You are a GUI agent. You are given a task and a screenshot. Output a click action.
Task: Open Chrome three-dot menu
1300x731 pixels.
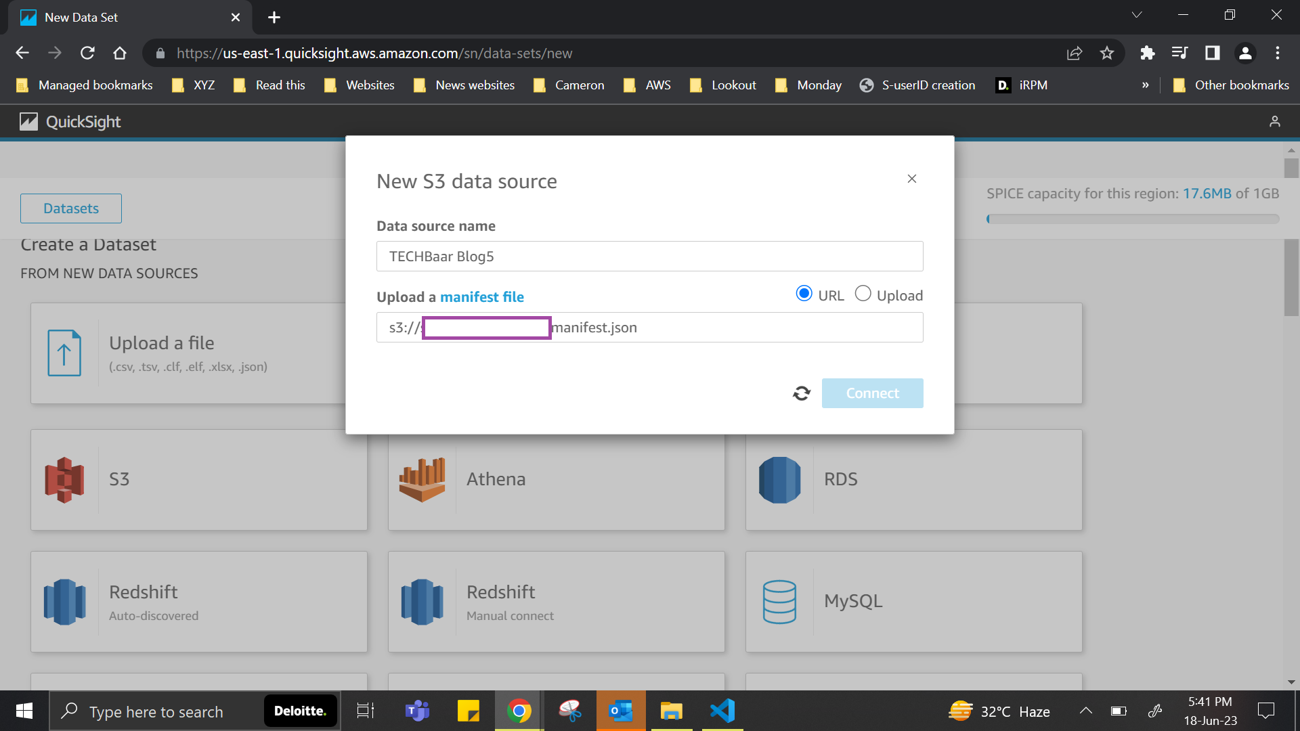click(x=1278, y=53)
